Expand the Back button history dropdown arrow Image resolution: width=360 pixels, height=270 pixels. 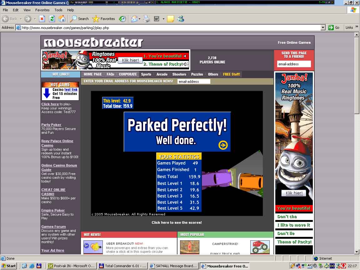[21, 19]
